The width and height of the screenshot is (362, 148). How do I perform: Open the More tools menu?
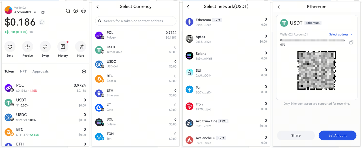pyautogui.click(x=81, y=47)
